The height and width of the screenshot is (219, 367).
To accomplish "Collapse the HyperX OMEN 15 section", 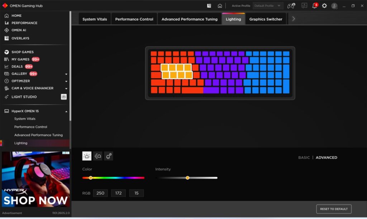I will (66, 111).
